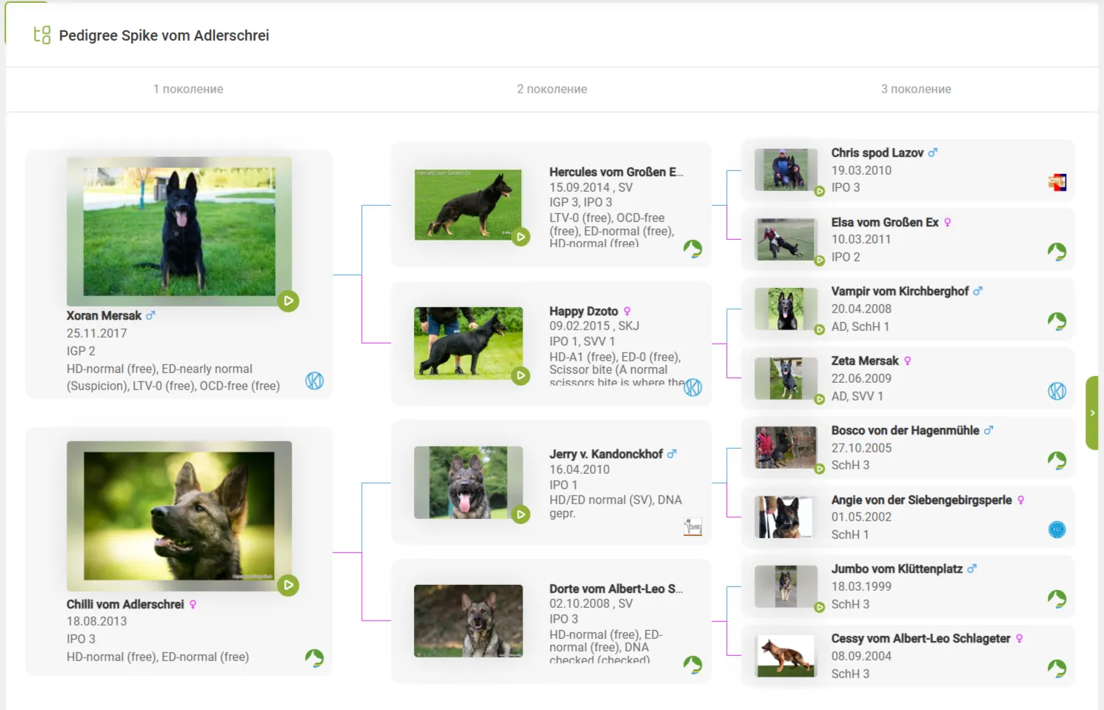1104x710 pixels.
Task: Open Chilli vom Adlerschrei profile link
Action: click(125, 604)
